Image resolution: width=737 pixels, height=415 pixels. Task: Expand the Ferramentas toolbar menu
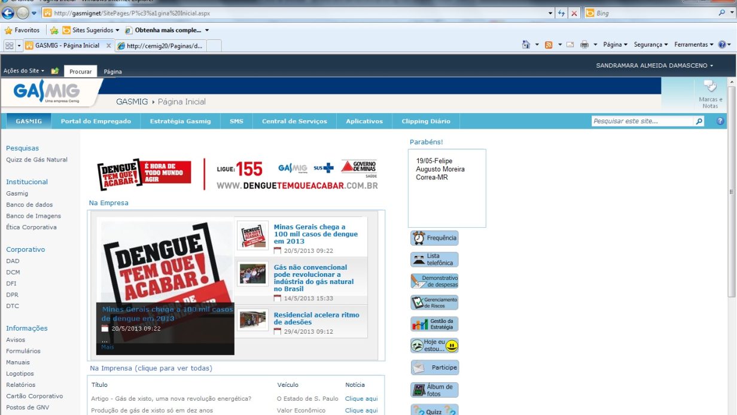tap(693, 45)
